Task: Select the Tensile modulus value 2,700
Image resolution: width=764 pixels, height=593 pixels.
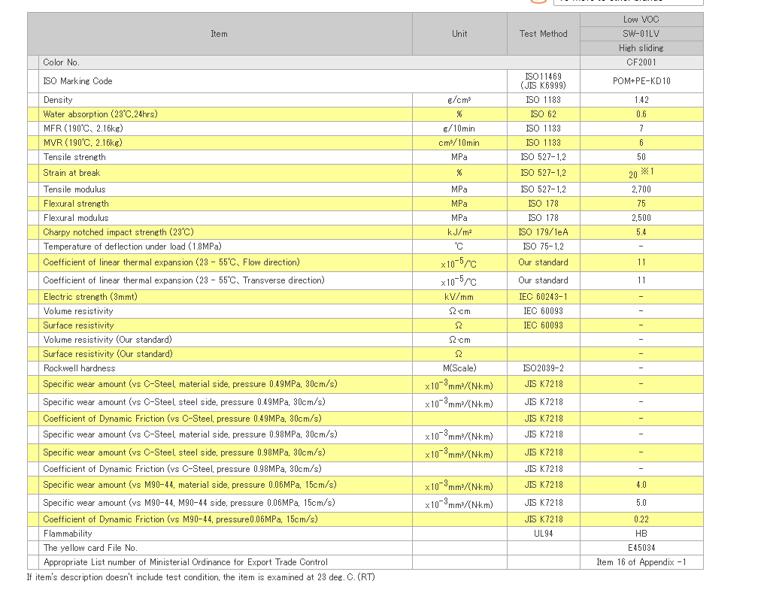Action: pyautogui.click(x=641, y=189)
